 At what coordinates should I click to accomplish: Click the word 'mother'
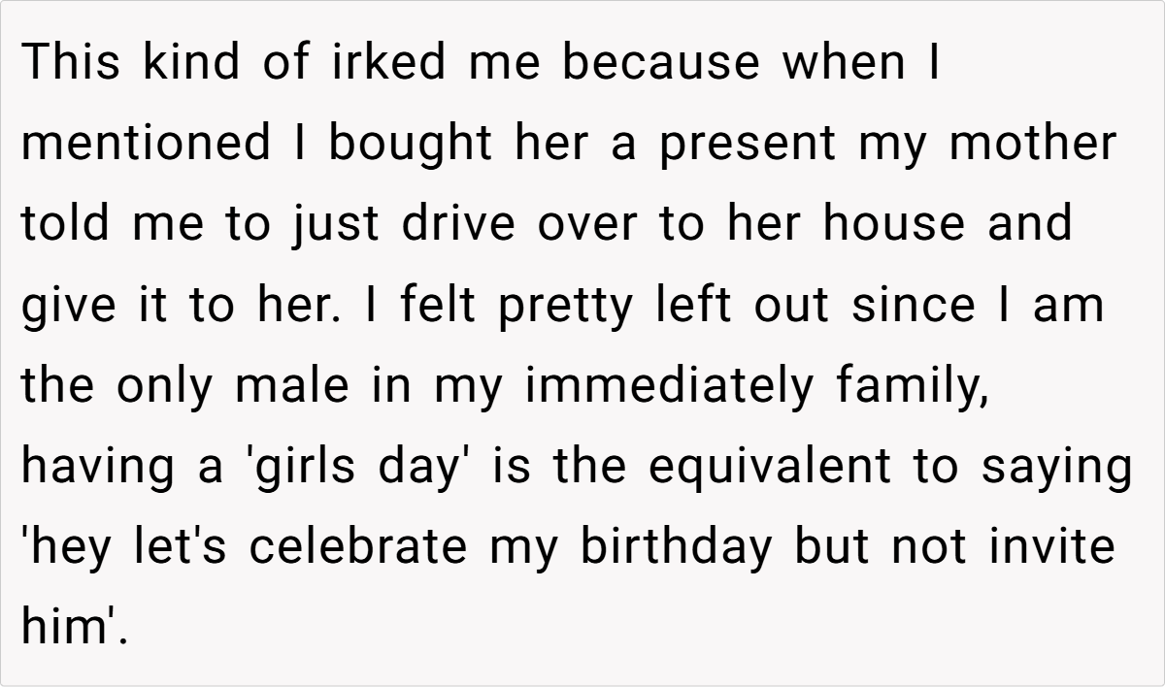[x=1032, y=144]
